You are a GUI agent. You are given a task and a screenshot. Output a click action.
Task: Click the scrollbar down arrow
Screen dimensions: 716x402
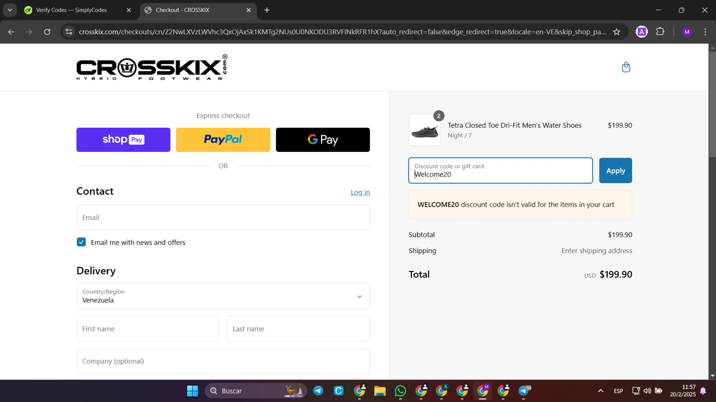(x=712, y=376)
